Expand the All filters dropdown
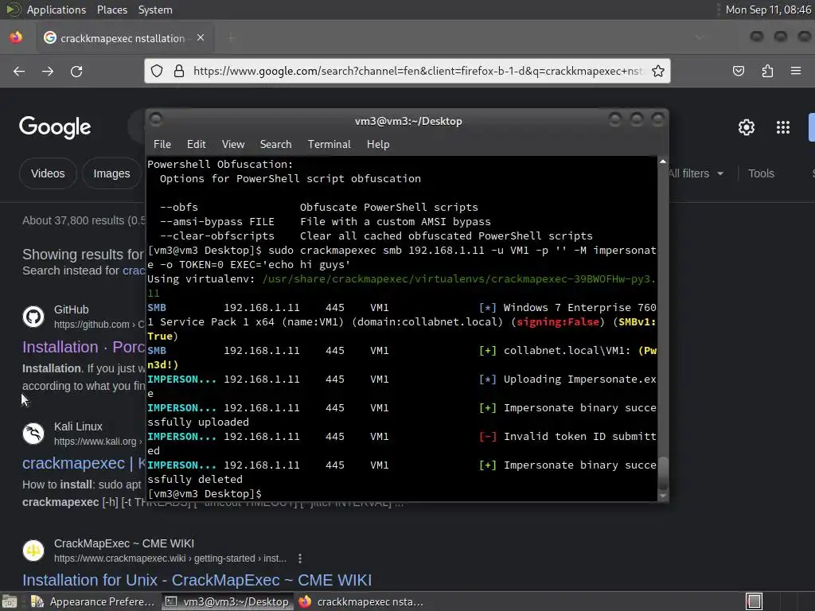815x611 pixels. 696,173
